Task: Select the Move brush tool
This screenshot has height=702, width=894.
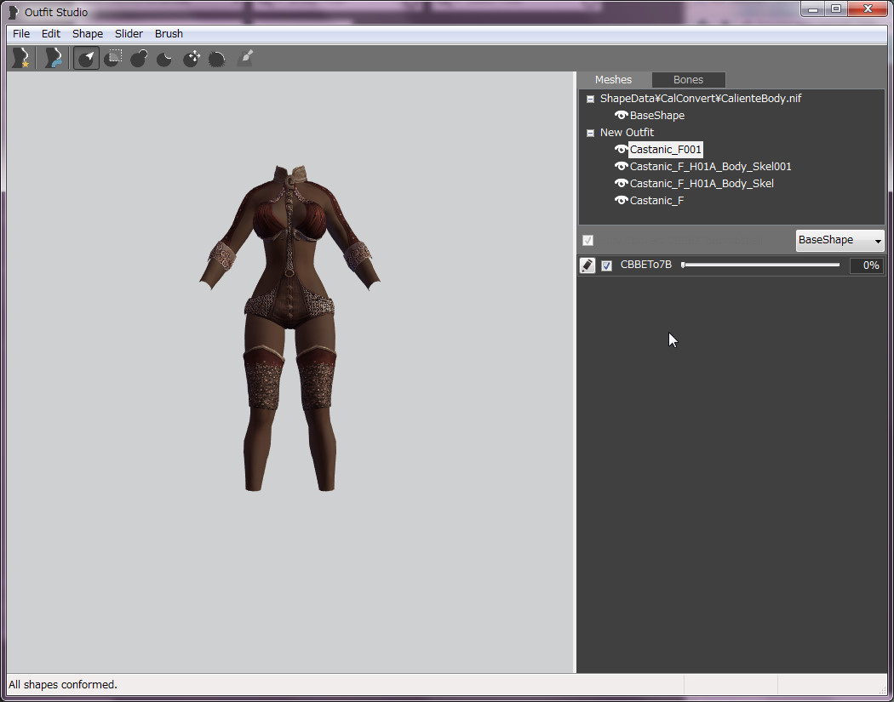Action: tap(192, 58)
